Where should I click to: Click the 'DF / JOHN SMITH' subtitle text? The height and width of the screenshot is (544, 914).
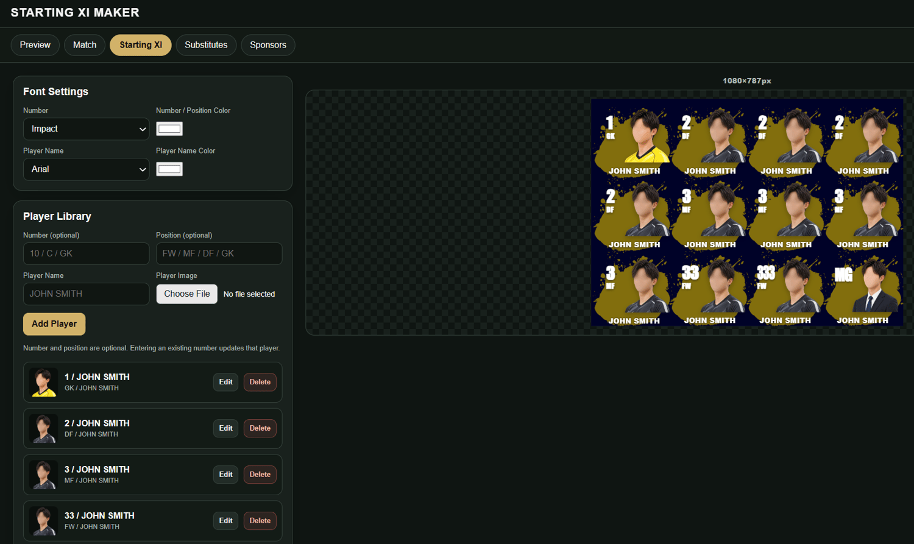(x=91, y=434)
